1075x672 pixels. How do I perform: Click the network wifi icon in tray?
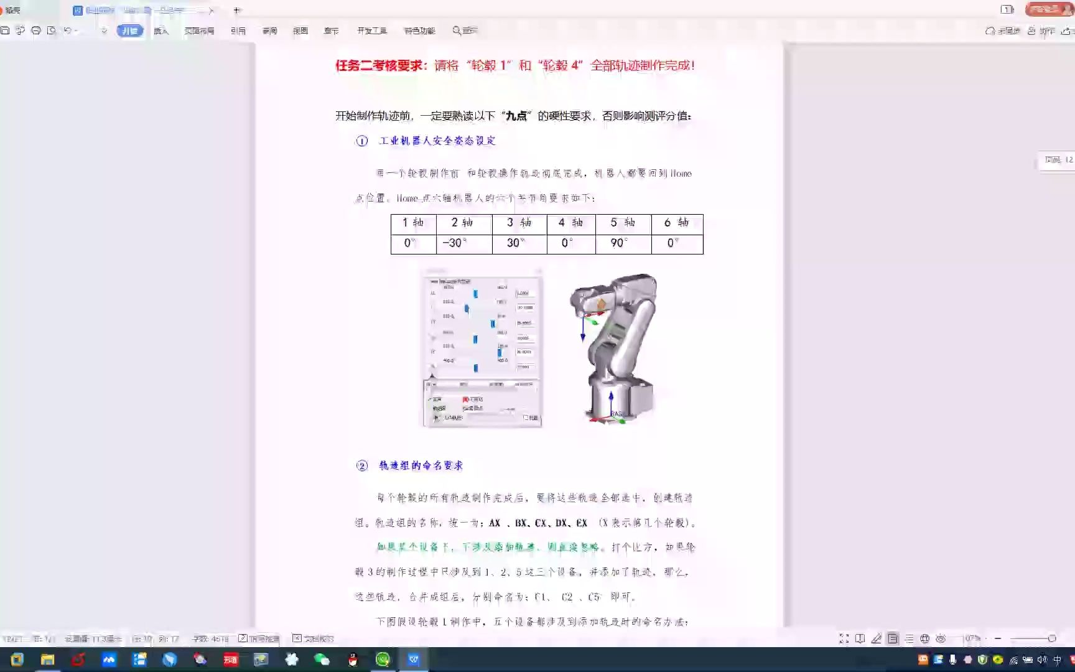click(x=1013, y=660)
